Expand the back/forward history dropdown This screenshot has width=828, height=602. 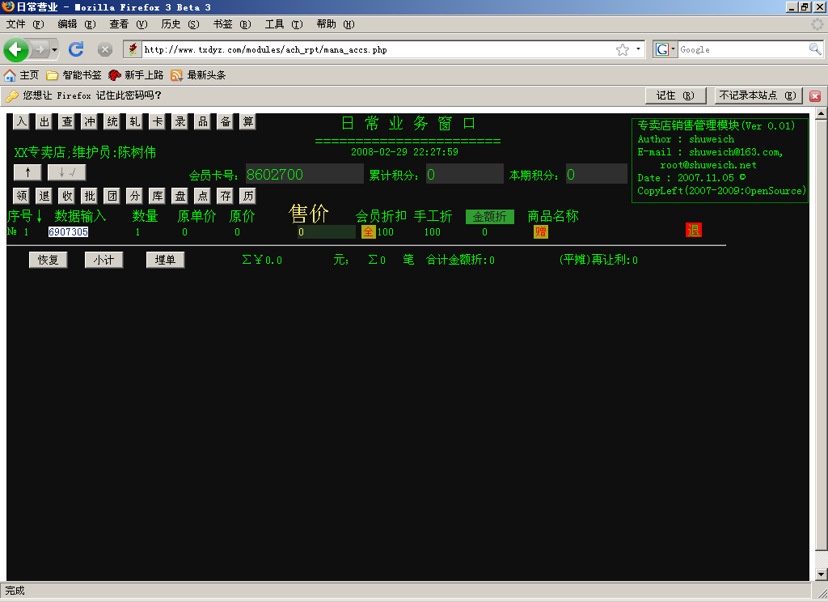[54, 49]
